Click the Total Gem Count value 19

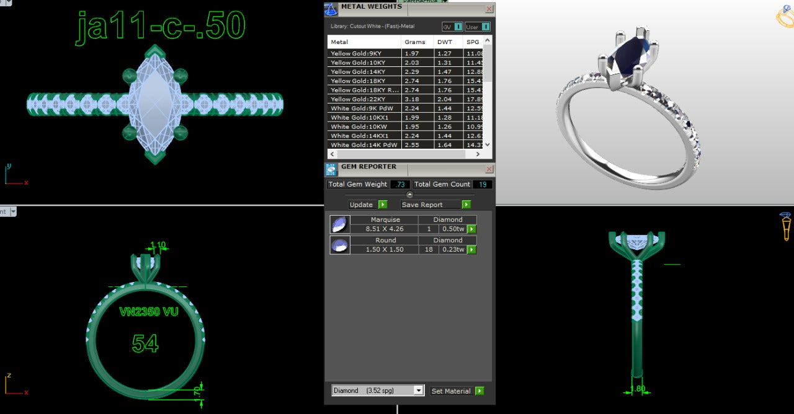[482, 184]
